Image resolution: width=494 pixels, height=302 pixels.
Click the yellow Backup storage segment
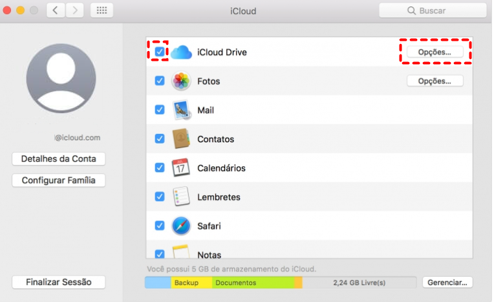[x=191, y=283]
